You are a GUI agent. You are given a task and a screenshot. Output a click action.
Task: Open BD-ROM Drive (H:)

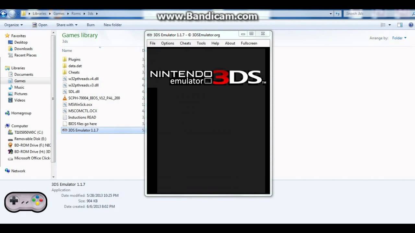32,152
